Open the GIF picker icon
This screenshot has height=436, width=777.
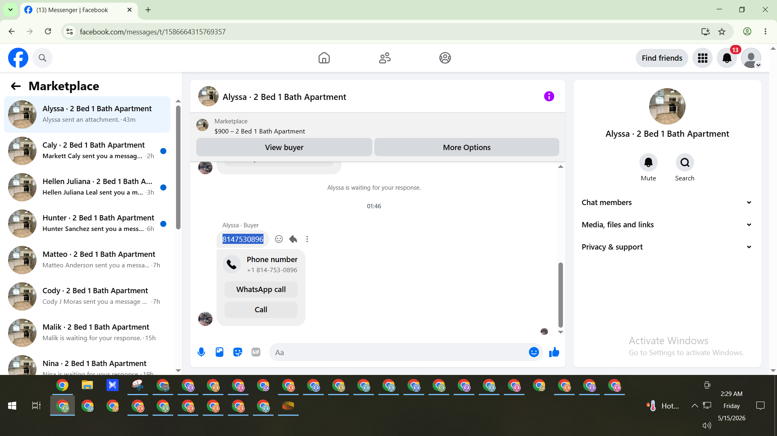(x=256, y=352)
